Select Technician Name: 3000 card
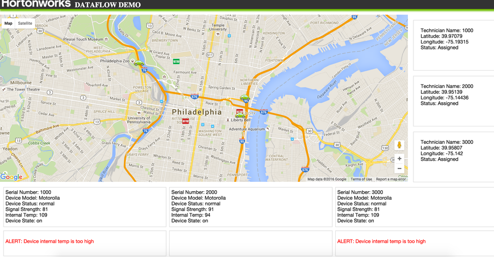Viewport: 494px width, 257px height. coord(453,157)
